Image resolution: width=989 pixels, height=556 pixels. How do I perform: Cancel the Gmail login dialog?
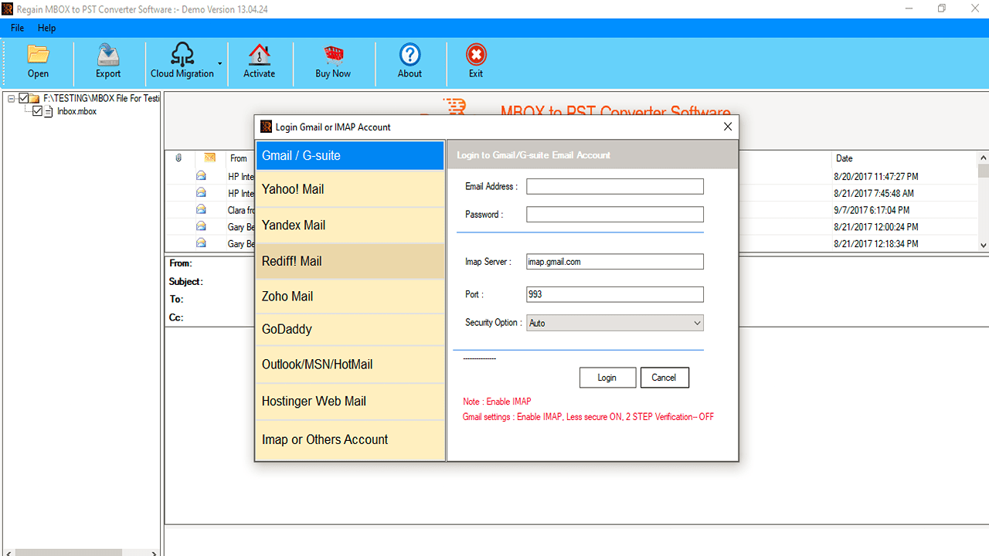click(664, 377)
